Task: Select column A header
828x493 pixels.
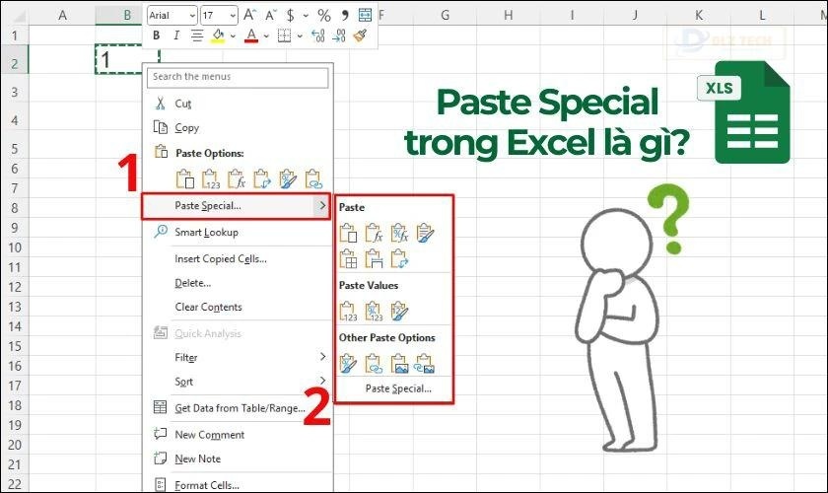Action: point(62,16)
